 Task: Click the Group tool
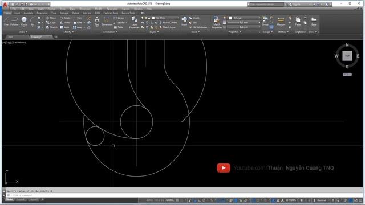pos(265,21)
